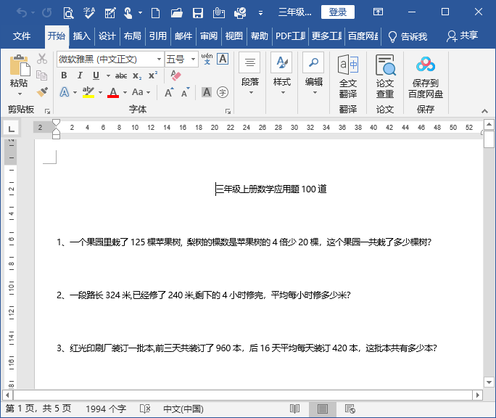Open the 文件 File menu
Screen dimensions: 496x418
tap(22, 36)
